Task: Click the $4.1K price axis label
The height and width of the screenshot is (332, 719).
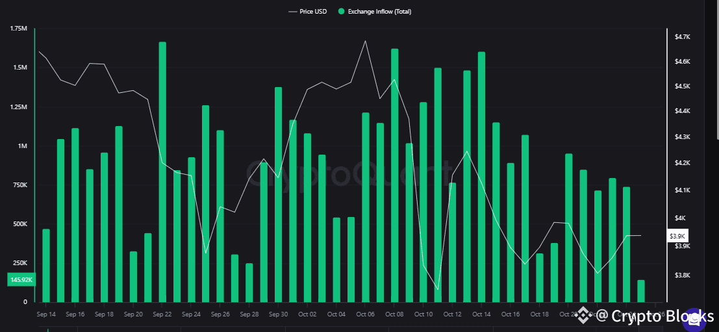Action: pos(682,190)
